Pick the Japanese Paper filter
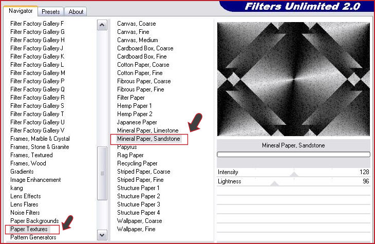The image size is (375, 244). coord(137,122)
